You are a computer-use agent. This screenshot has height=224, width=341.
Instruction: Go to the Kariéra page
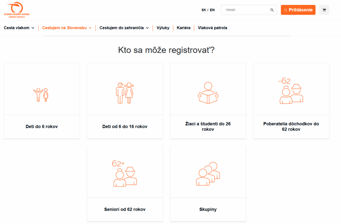tap(183, 28)
